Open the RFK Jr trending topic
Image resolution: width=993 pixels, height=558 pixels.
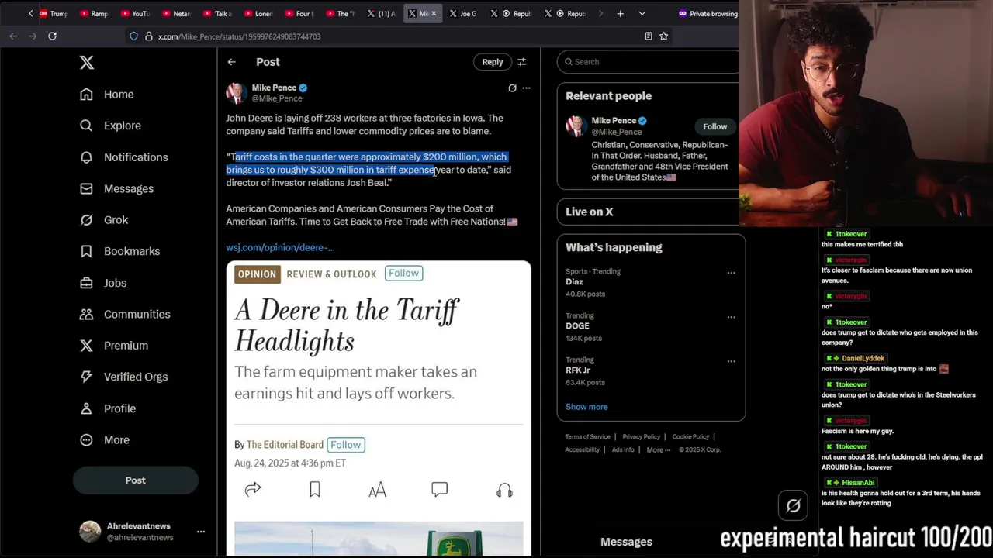pos(578,370)
